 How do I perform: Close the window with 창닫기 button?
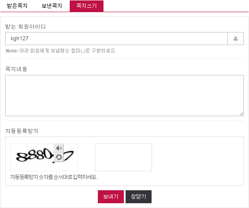click(139, 197)
